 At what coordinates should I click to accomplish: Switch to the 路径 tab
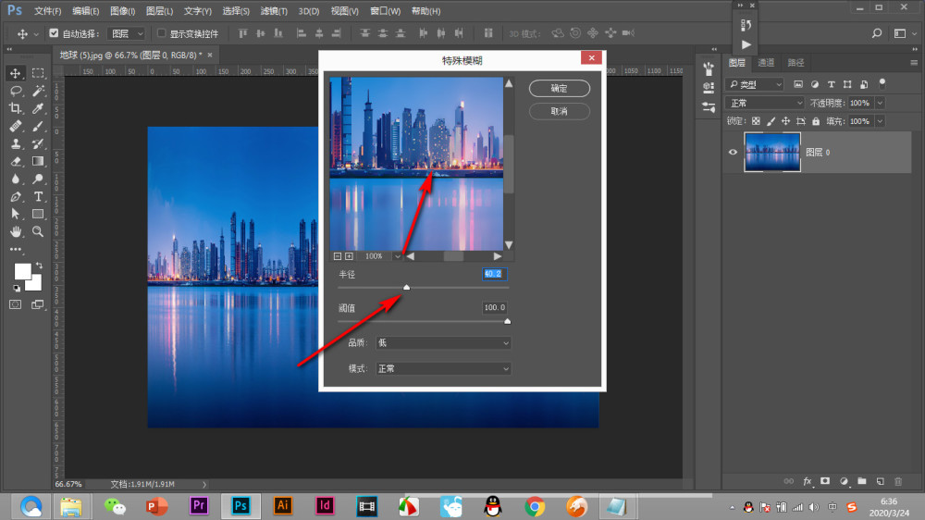pos(795,63)
